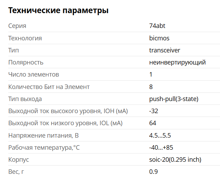Click the "неинвертирующий" polarity value
220x179 pixels.
pos(177,62)
